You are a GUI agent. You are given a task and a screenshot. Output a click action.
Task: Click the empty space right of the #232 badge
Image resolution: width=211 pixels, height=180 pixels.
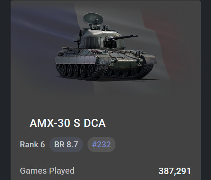158,144
